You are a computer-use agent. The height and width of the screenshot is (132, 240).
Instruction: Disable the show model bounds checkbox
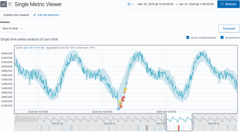coord(188,38)
